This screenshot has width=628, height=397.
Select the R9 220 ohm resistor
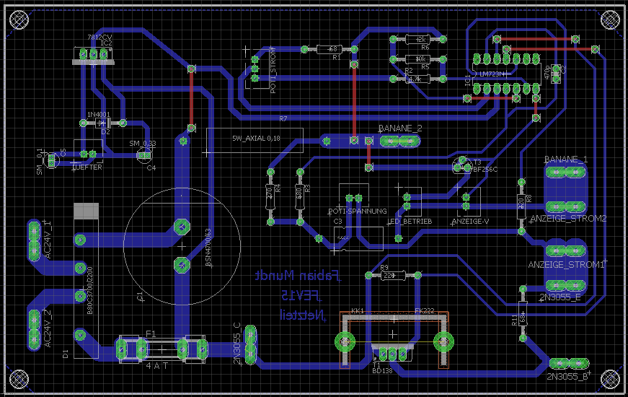pos(393,276)
